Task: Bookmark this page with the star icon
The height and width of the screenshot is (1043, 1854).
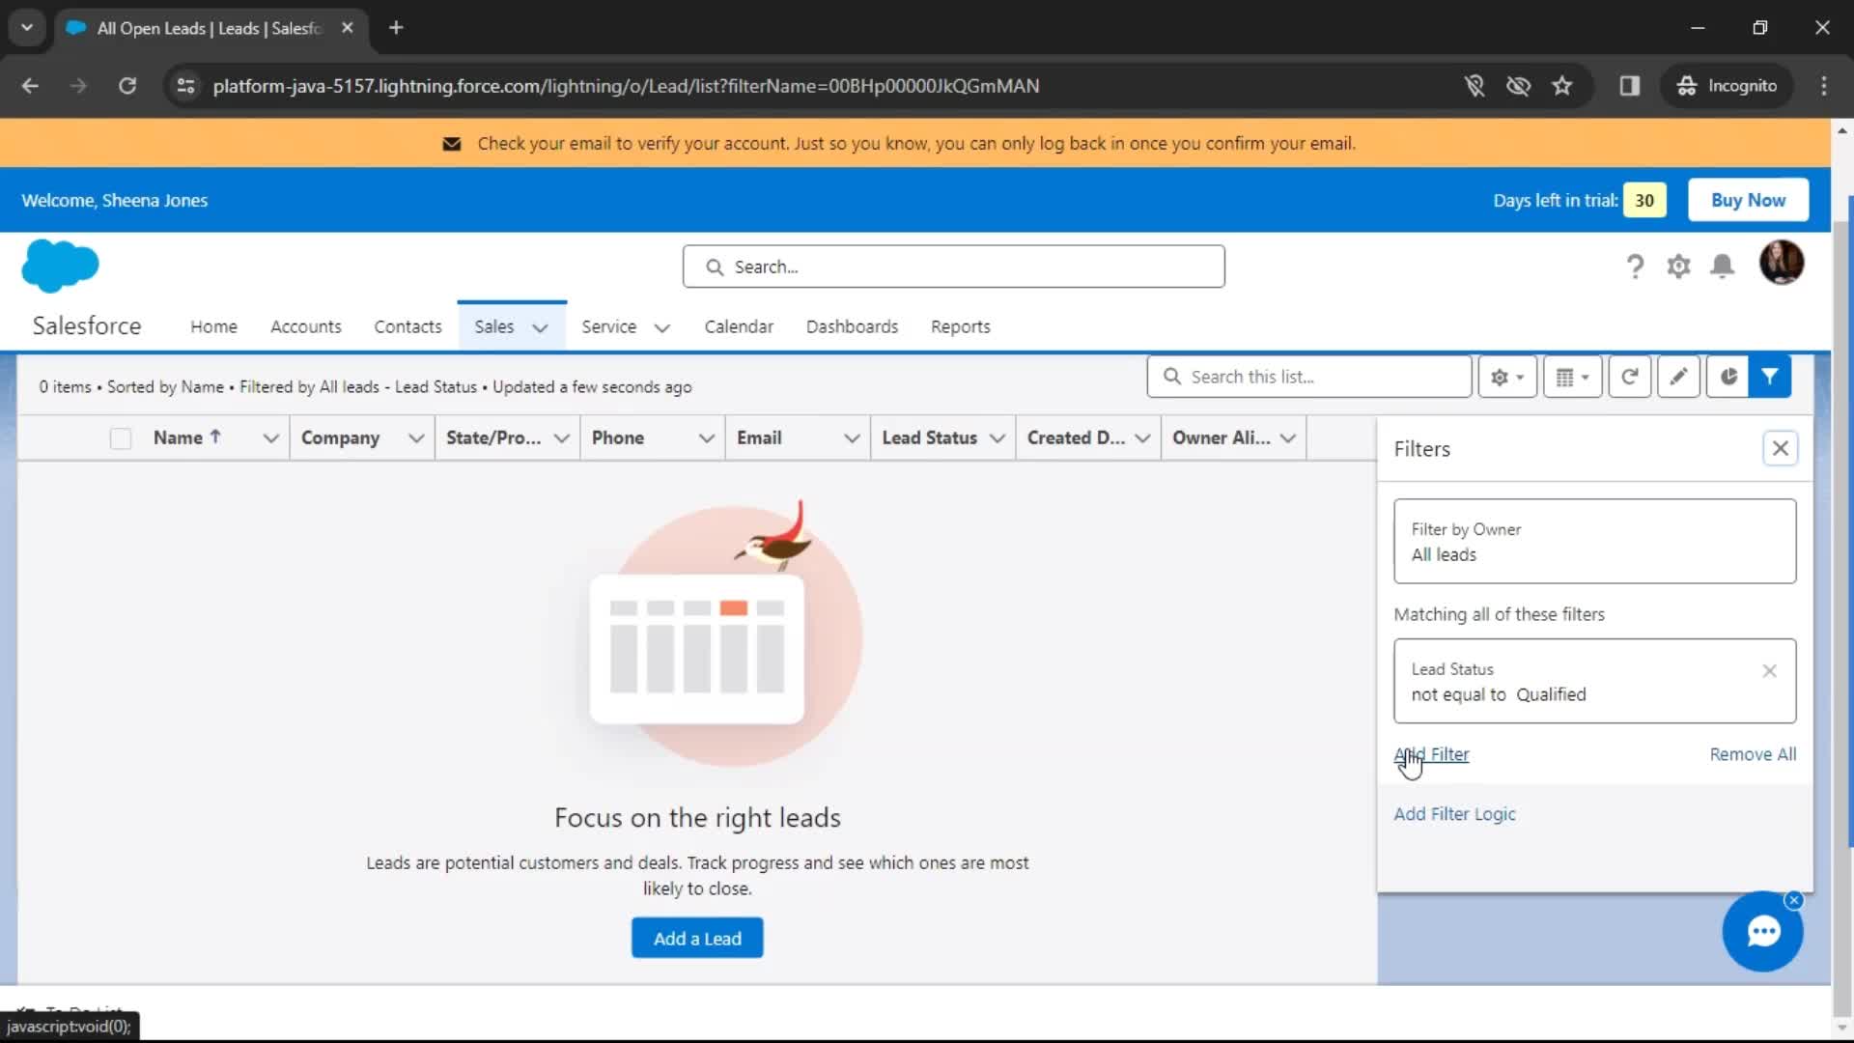Action: pyautogui.click(x=1561, y=86)
